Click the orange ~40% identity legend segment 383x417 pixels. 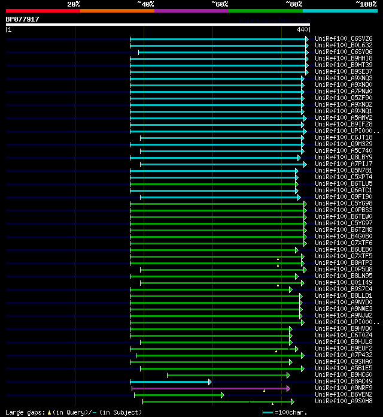117,11
